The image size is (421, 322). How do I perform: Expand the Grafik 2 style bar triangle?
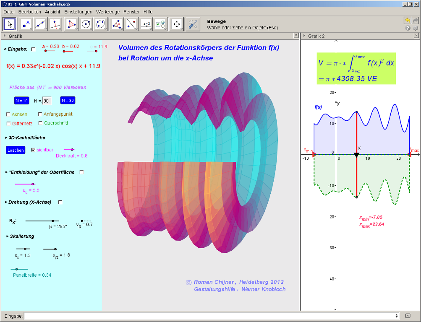coord(304,36)
